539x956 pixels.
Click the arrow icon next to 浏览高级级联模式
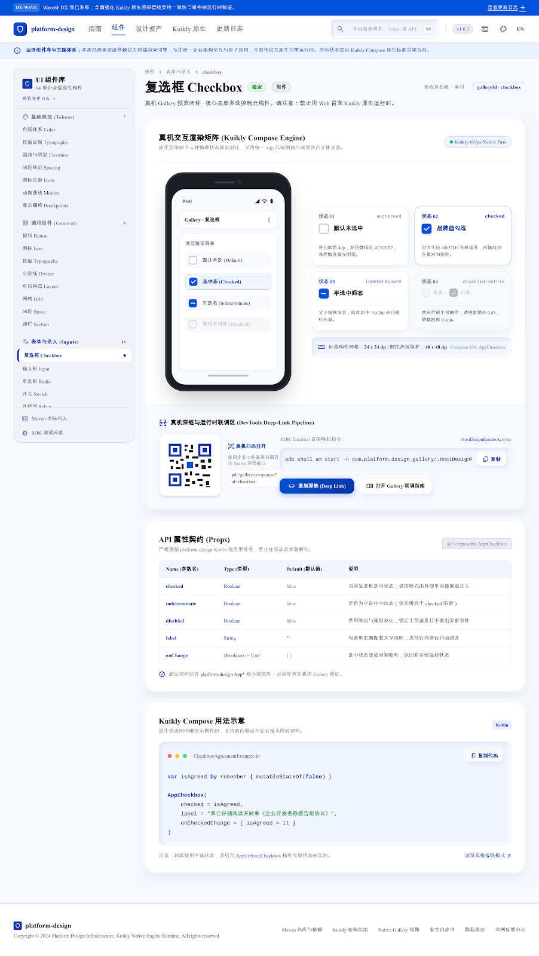coord(509,856)
